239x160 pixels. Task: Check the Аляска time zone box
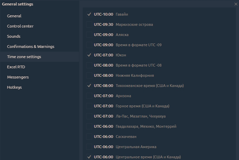[x=89, y=35]
